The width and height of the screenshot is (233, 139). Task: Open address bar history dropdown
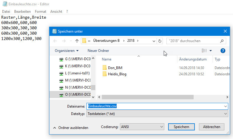154,41
